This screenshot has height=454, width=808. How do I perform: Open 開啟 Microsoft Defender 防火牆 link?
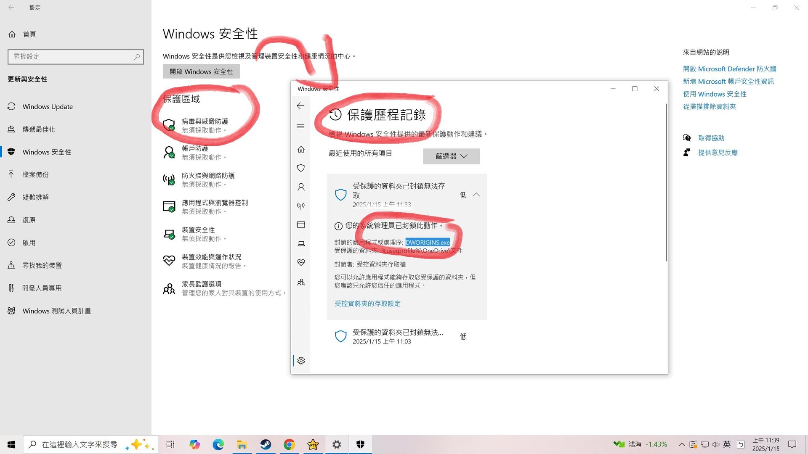click(x=729, y=69)
